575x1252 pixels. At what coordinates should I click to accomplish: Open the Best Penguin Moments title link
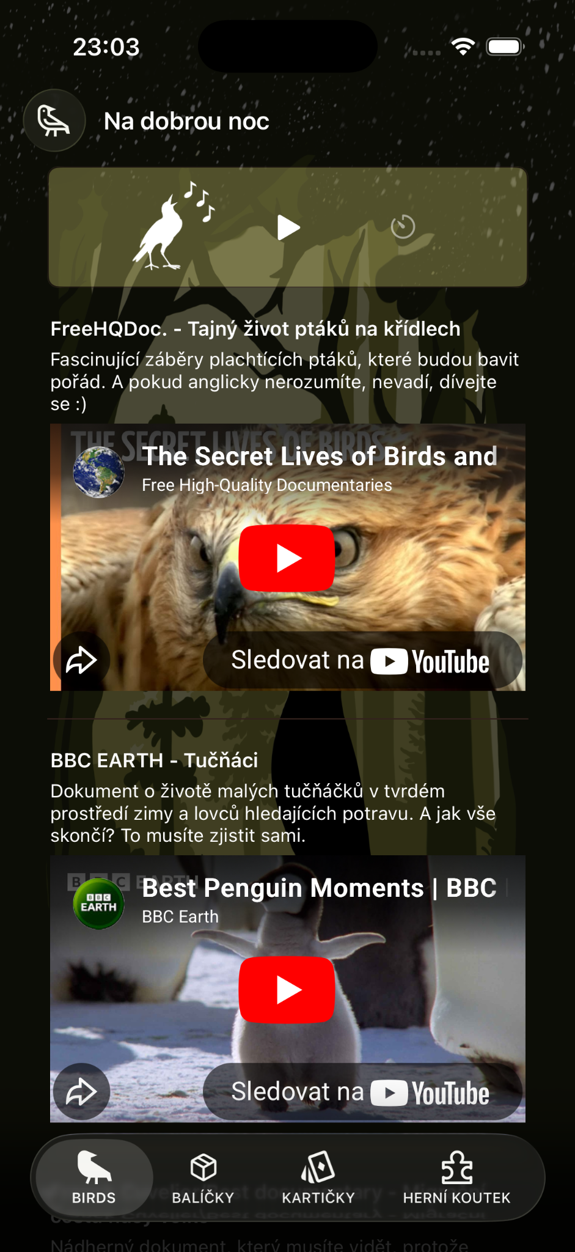pyautogui.click(x=320, y=888)
